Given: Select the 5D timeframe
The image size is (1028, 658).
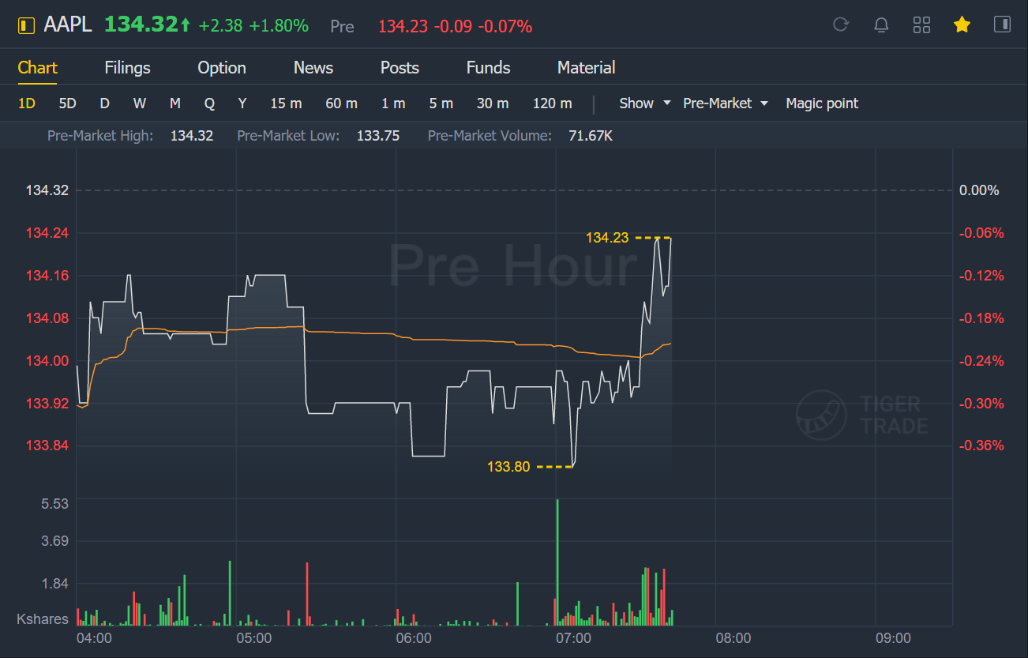Looking at the screenshot, I should point(68,103).
